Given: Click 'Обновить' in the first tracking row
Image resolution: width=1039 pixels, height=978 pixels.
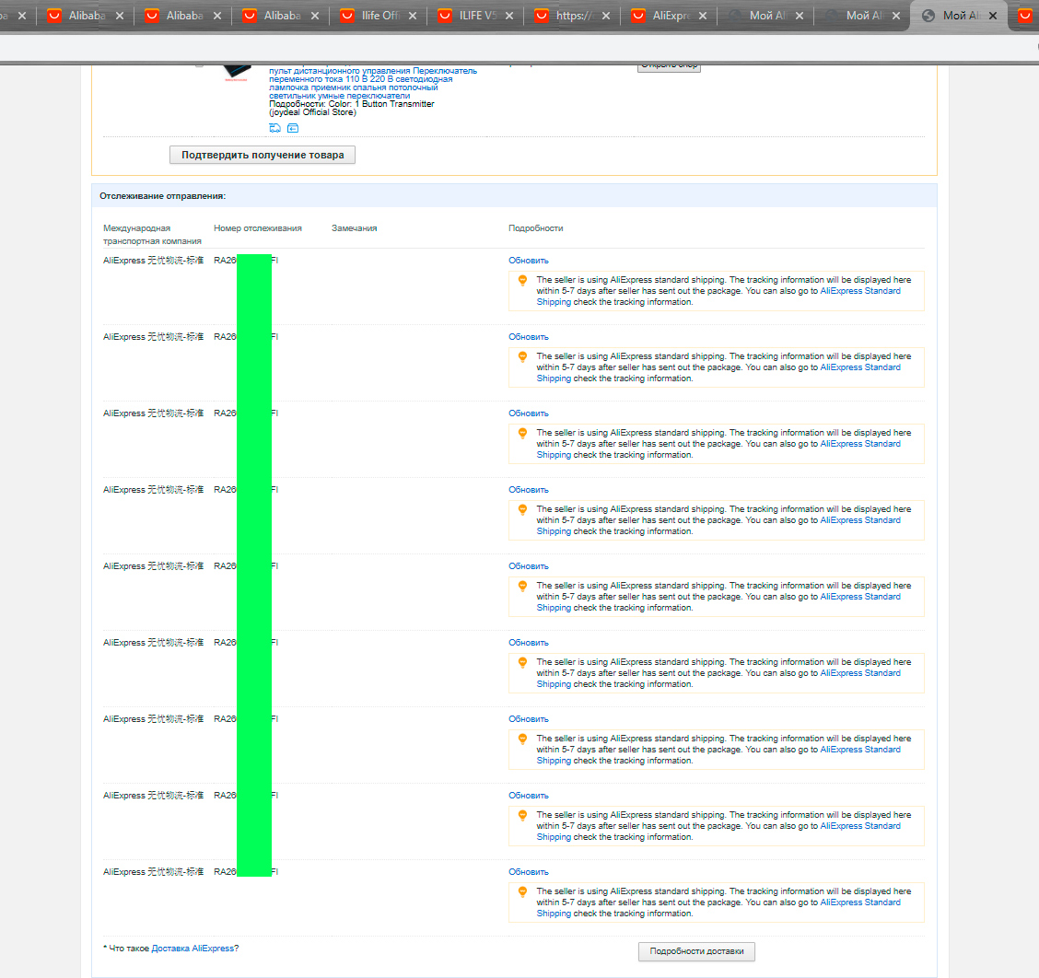Looking at the screenshot, I should click(528, 261).
